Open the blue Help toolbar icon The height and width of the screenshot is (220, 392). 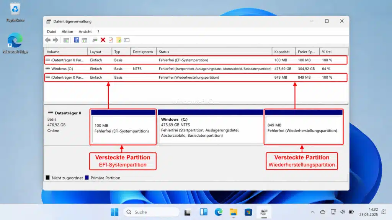[77, 40]
